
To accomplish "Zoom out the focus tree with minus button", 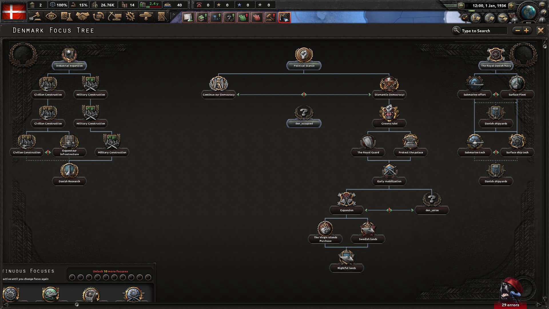I will coord(517,30).
